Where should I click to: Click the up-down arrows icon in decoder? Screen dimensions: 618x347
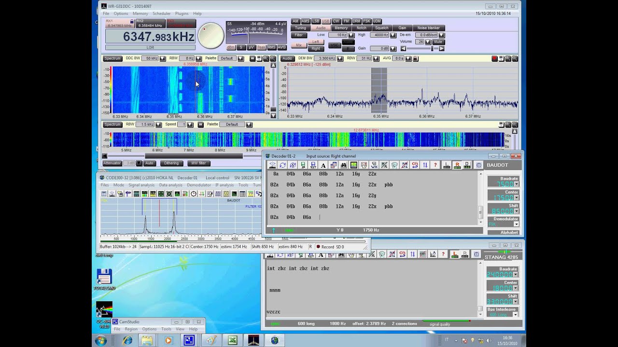[x=425, y=165]
